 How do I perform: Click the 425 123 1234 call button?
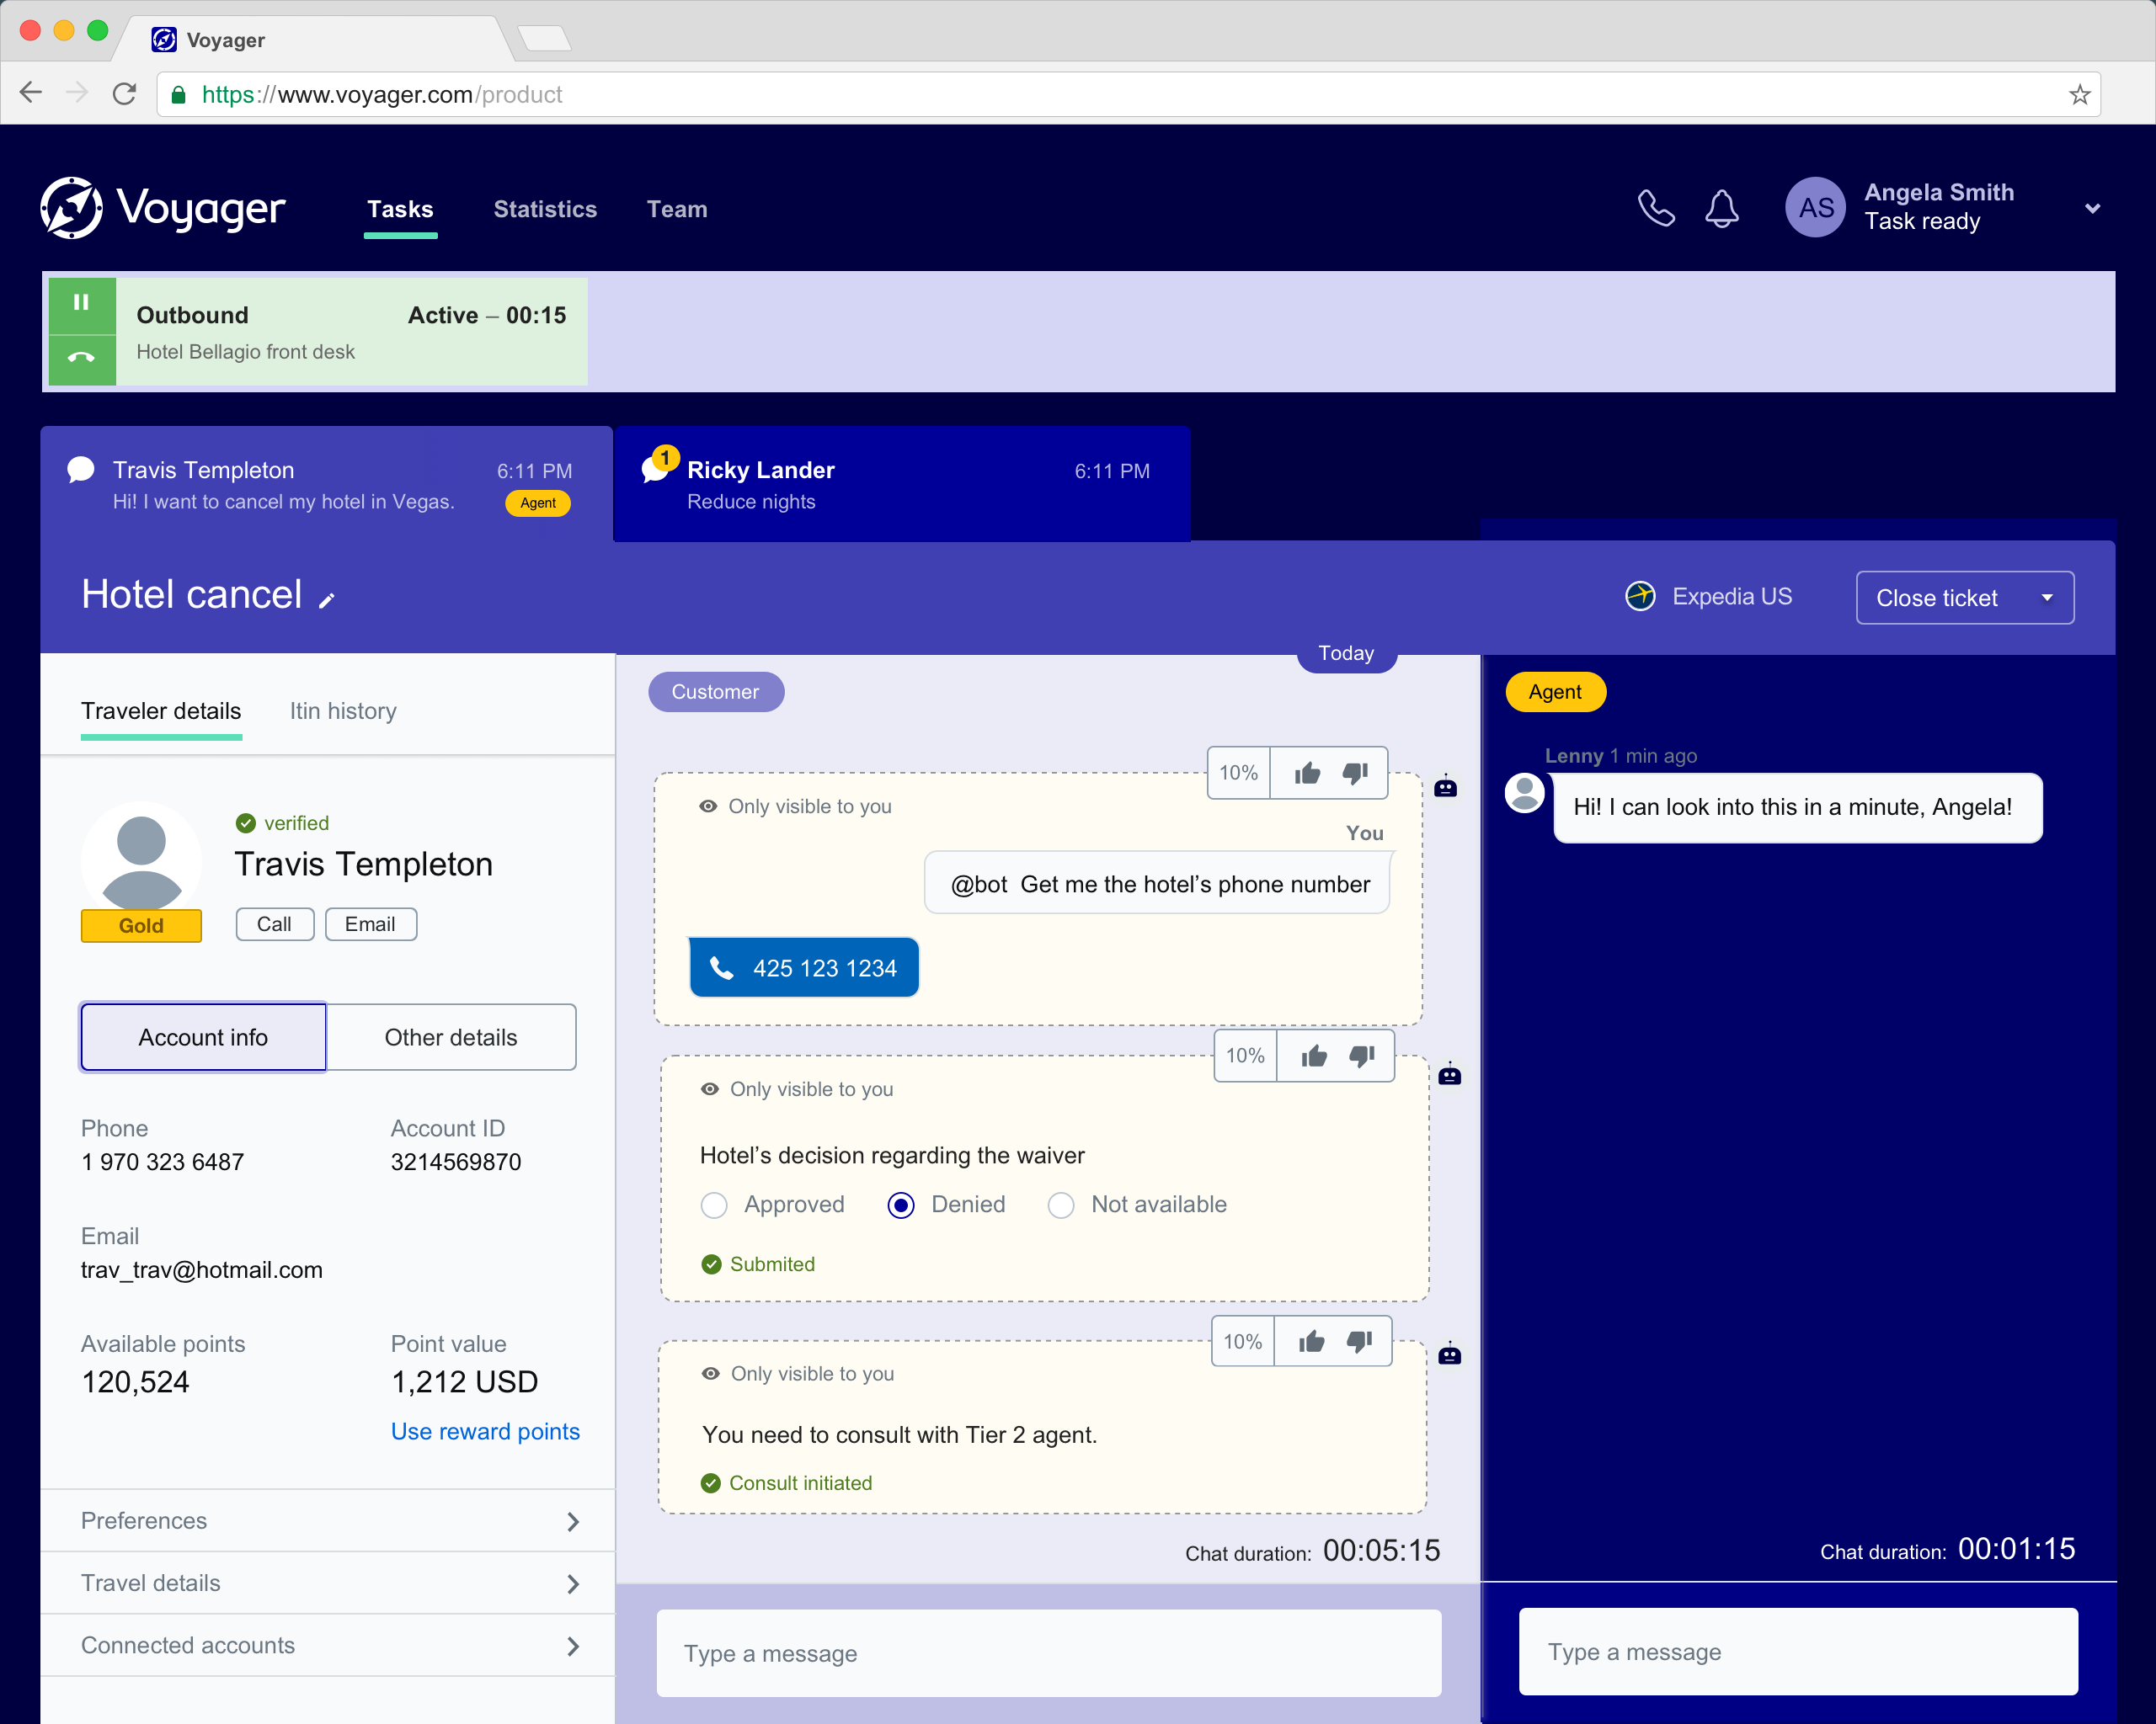point(804,967)
